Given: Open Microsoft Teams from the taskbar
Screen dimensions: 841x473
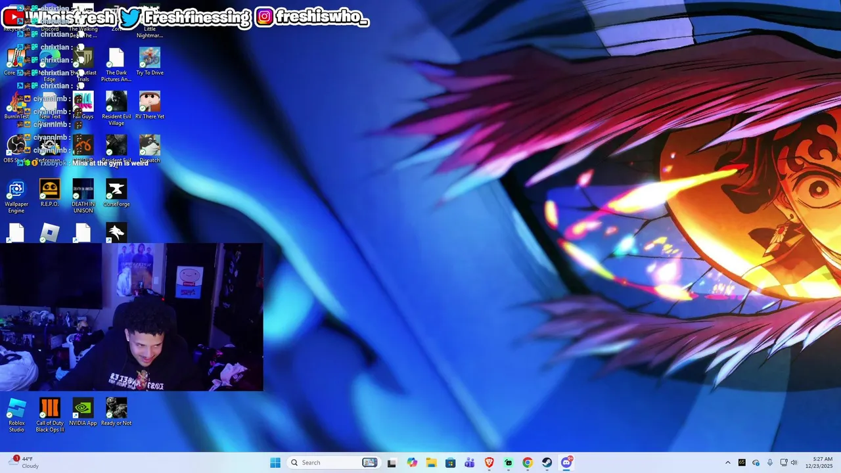Looking at the screenshot, I should point(469,462).
